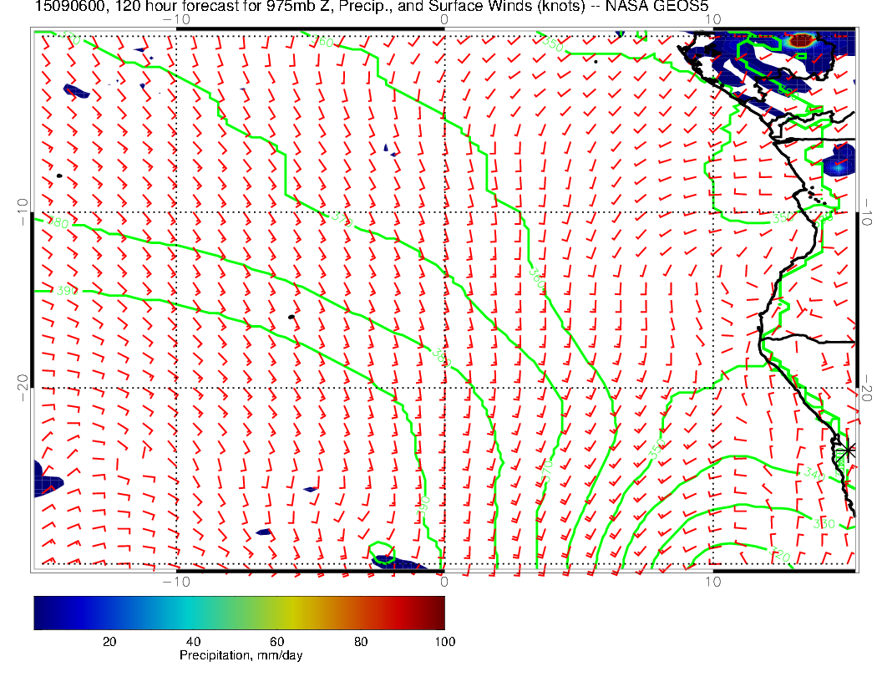Click the 390 contour label at left edge
The width and height of the screenshot is (882, 682).
65,292
